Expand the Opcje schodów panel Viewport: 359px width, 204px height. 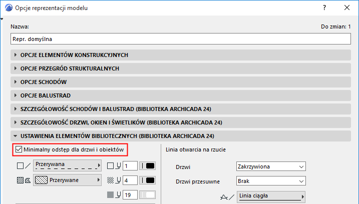click(x=181, y=82)
